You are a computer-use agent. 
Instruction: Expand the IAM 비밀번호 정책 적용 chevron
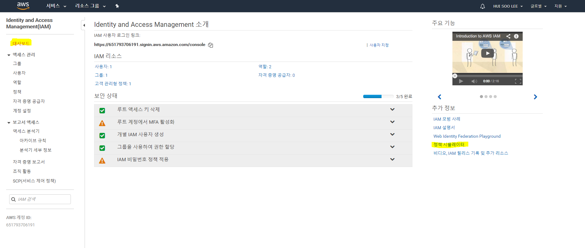click(x=393, y=159)
